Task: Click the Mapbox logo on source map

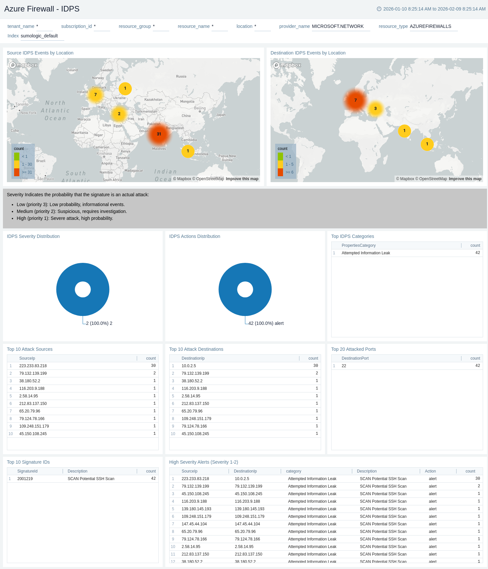Action: [x=23, y=65]
